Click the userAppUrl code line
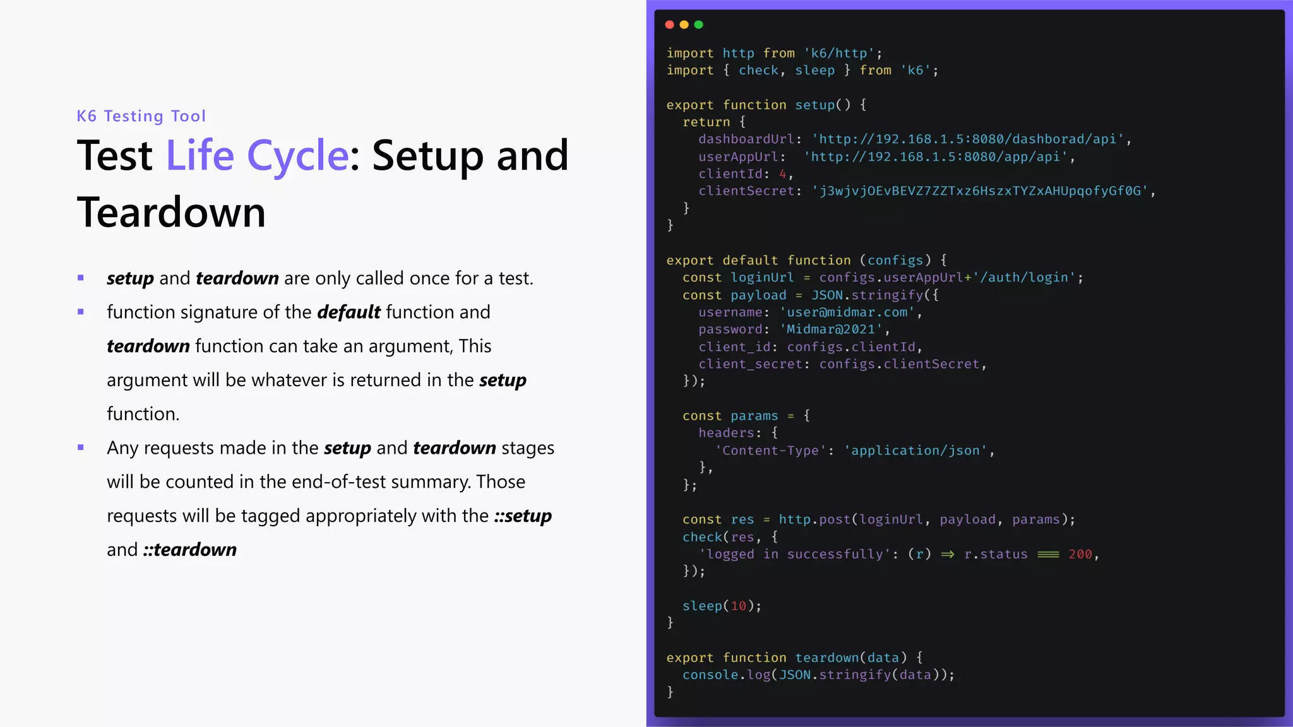 point(886,157)
